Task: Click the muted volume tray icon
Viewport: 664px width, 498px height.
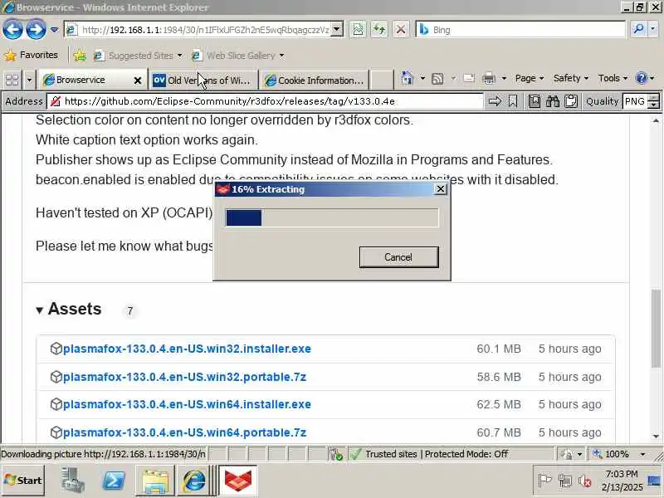Action: pyautogui.click(x=585, y=481)
